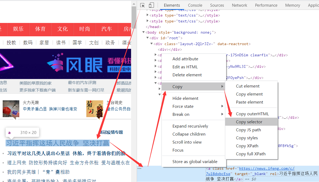
Task: Switch to the Network tab
Action: (x=239, y=5)
